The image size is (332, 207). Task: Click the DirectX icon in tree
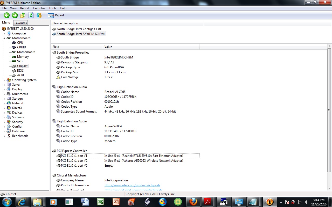(x=9, y=108)
